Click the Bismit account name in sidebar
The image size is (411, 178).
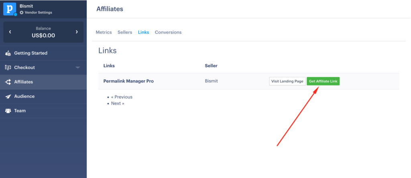pos(26,6)
